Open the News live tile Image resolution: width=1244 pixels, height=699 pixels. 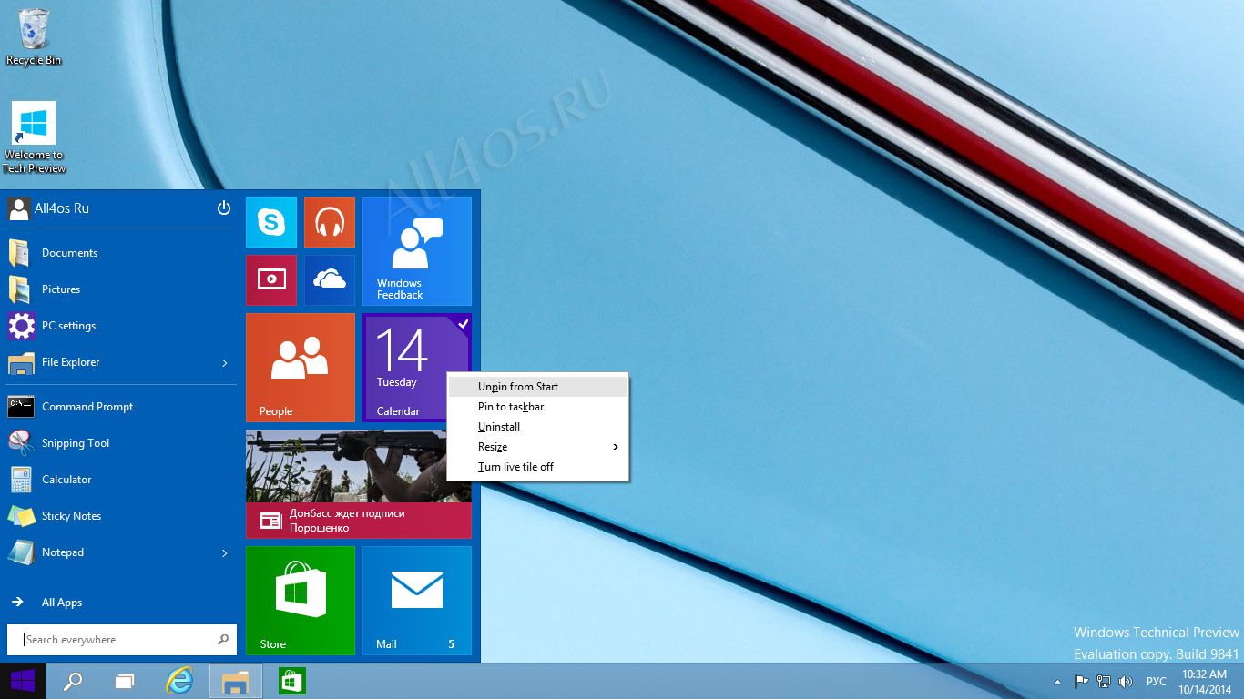[359, 484]
